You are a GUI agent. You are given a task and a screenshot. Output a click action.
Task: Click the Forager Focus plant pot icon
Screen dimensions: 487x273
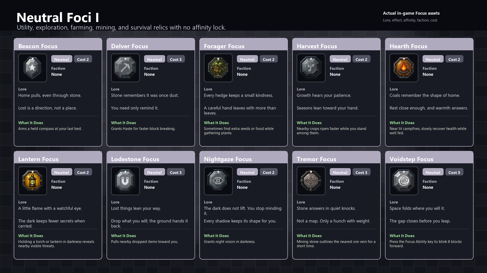pos(218,68)
